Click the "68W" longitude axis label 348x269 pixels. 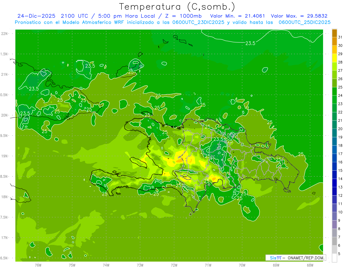coord(310,265)
